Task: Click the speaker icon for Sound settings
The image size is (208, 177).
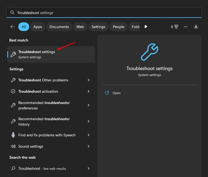Action: [x=13, y=146]
